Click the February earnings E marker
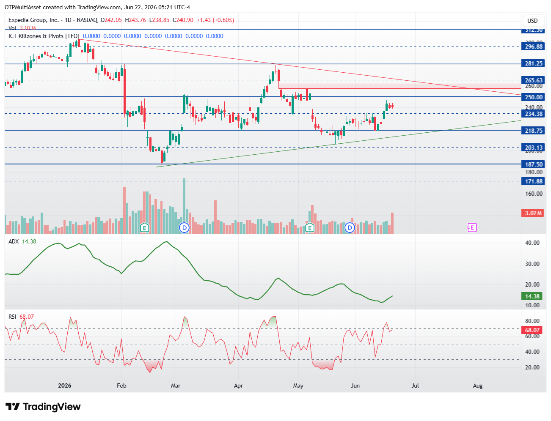551x421 pixels. pyautogui.click(x=145, y=228)
